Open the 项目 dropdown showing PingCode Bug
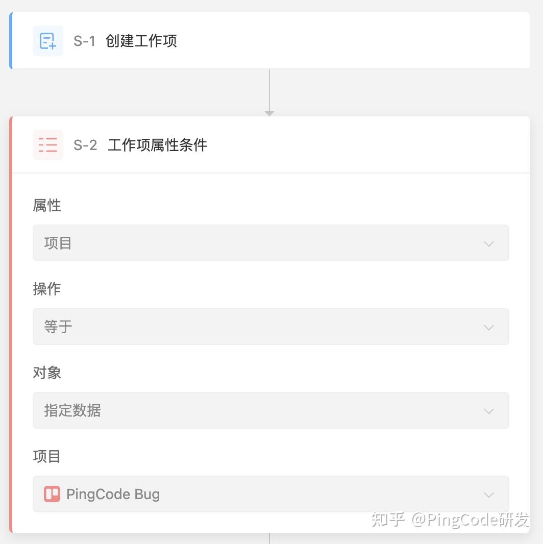This screenshot has width=543, height=544. (x=270, y=494)
